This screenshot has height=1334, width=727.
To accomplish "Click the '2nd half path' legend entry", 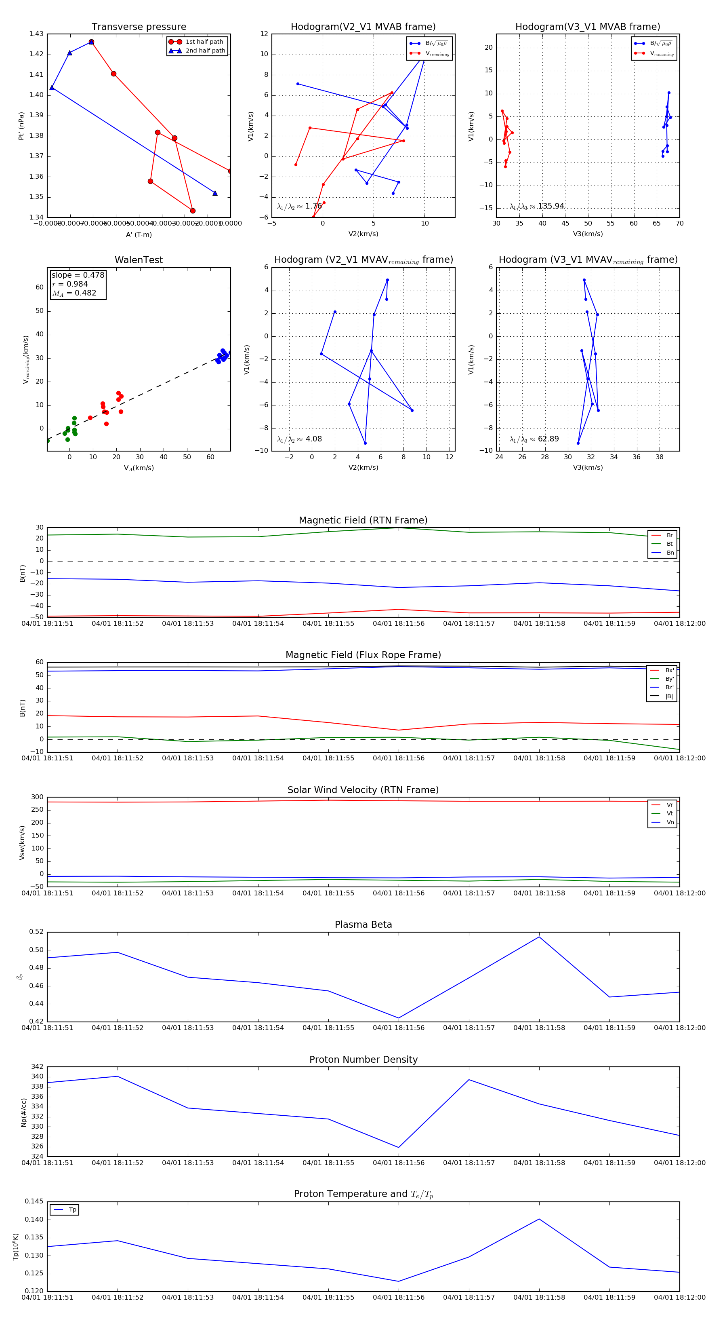I will pos(197,51).
